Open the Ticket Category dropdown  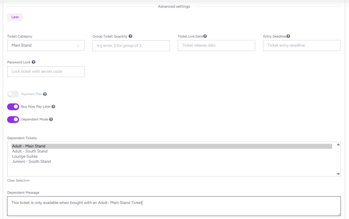[x=46, y=45]
